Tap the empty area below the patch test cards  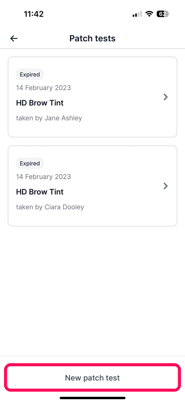pyautogui.click(x=92, y=290)
